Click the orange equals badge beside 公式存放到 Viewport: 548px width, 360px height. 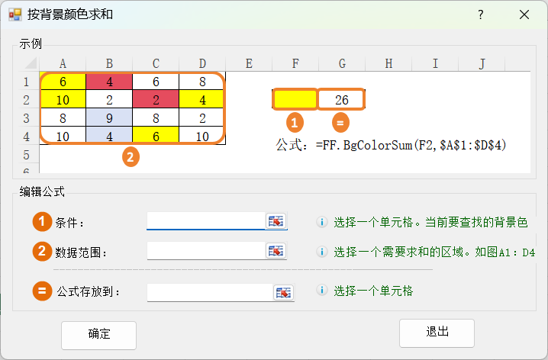click(x=41, y=291)
